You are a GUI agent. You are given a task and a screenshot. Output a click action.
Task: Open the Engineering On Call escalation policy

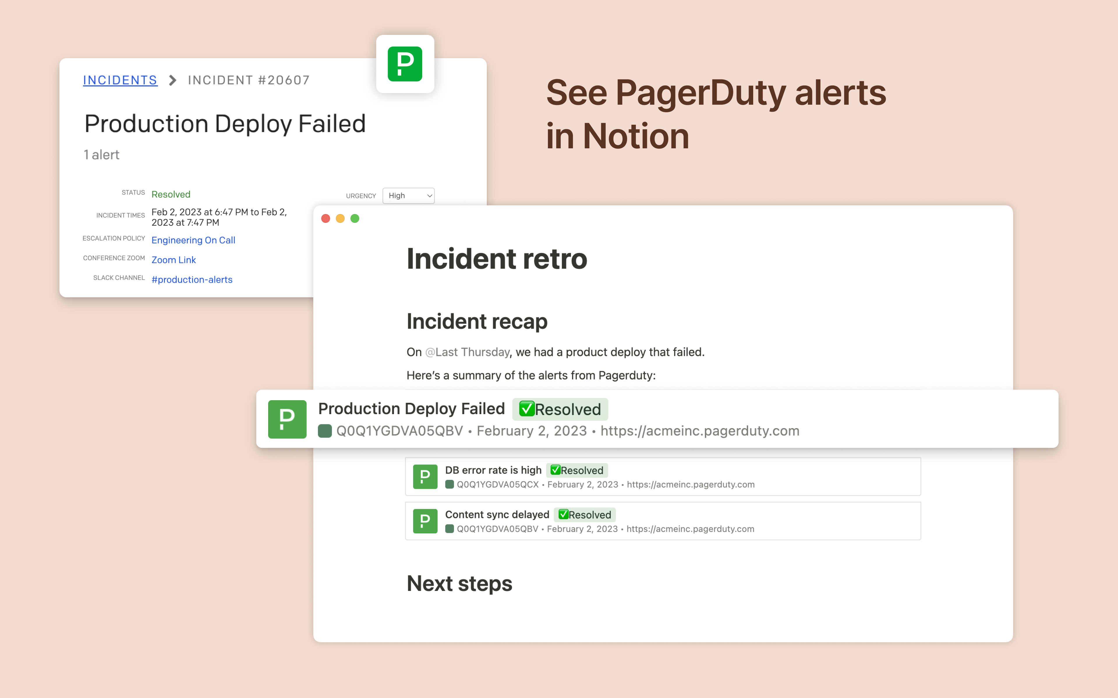click(x=193, y=240)
